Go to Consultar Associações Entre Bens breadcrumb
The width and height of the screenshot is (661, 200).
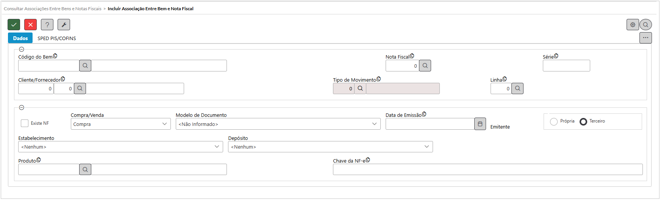click(52, 9)
